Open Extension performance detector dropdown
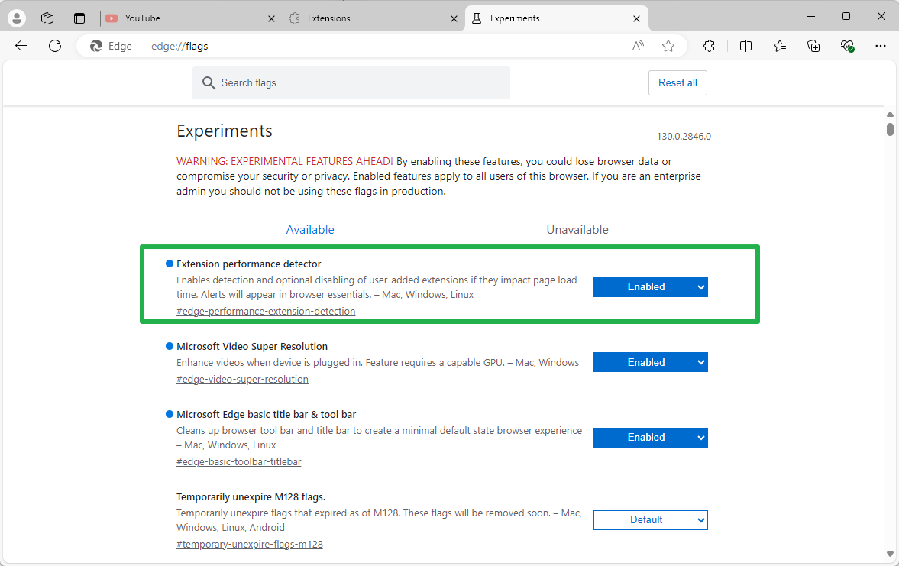This screenshot has height=566, width=899. pyautogui.click(x=650, y=286)
